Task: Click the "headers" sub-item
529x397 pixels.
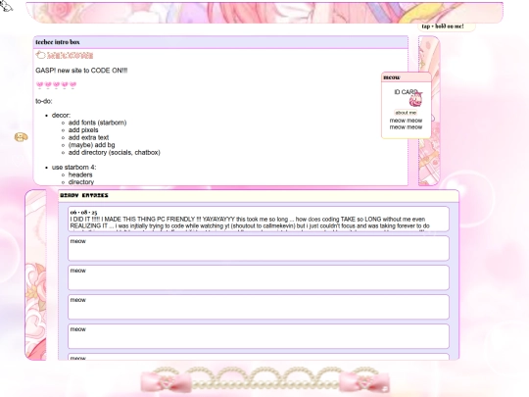Action: (80, 174)
